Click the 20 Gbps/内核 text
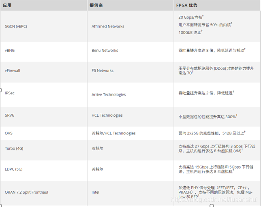 pos(191,17)
